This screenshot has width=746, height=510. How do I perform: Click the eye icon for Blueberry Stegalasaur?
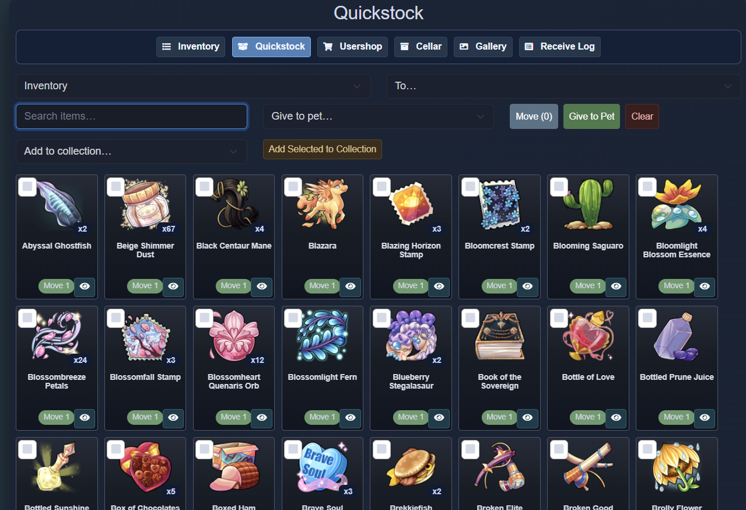[439, 417]
